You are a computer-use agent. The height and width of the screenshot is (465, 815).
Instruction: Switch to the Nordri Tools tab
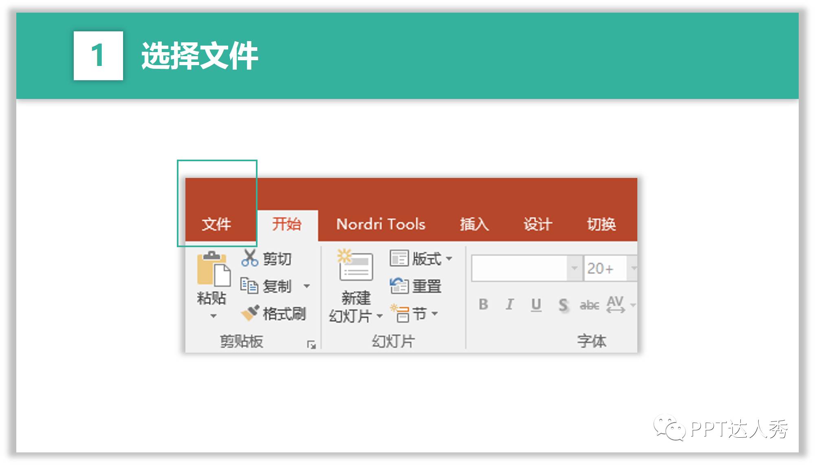(381, 224)
